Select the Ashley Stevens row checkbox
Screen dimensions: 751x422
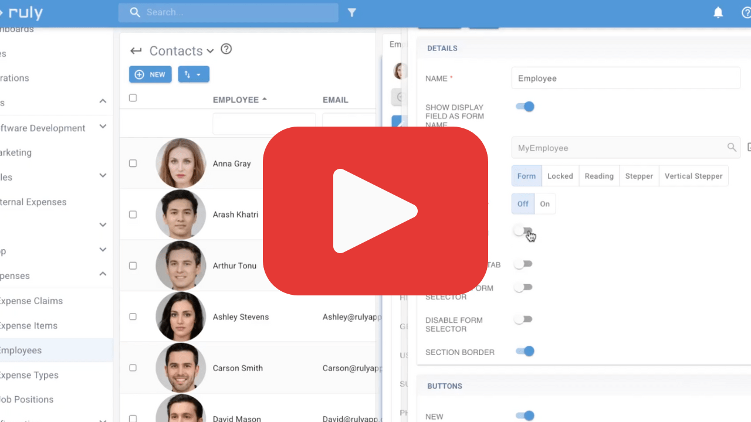point(133,316)
